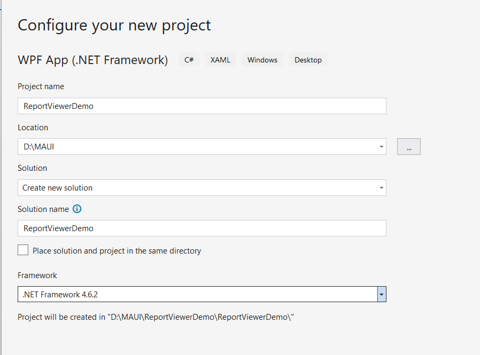Click the "Project name" label

pos(41,86)
